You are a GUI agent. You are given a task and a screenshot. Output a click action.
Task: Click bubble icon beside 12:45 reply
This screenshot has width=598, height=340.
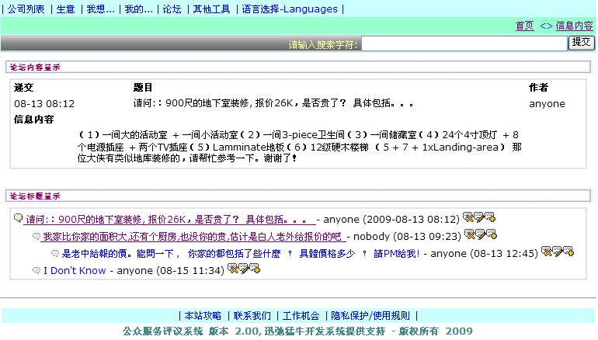[55, 253]
